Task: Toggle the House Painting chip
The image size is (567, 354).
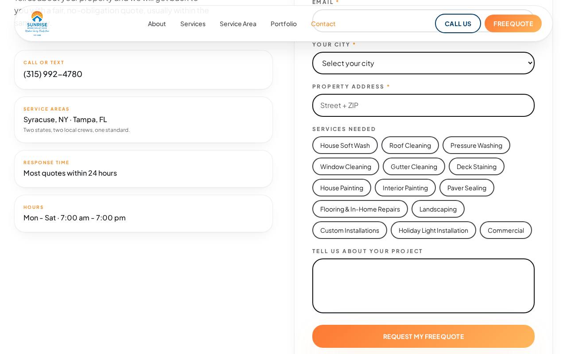Action: [x=342, y=188]
